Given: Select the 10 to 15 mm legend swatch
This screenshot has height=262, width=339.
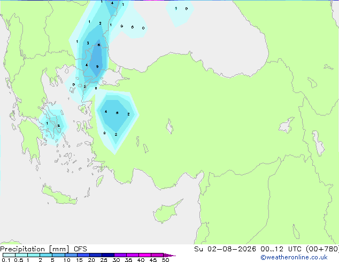Looking at the screenshot, I should 71,255.
